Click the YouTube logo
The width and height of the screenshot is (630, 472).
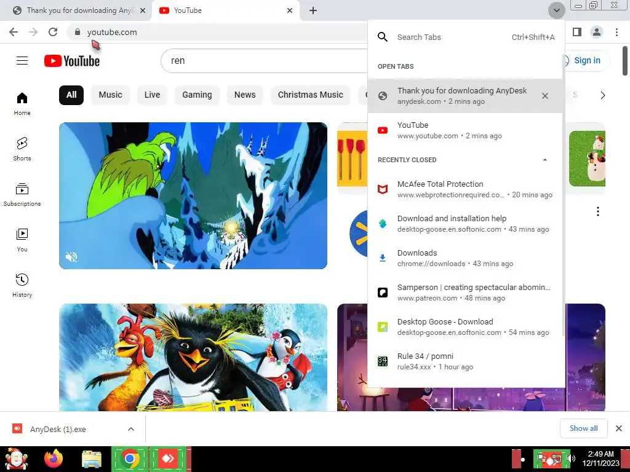pos(72,61)
